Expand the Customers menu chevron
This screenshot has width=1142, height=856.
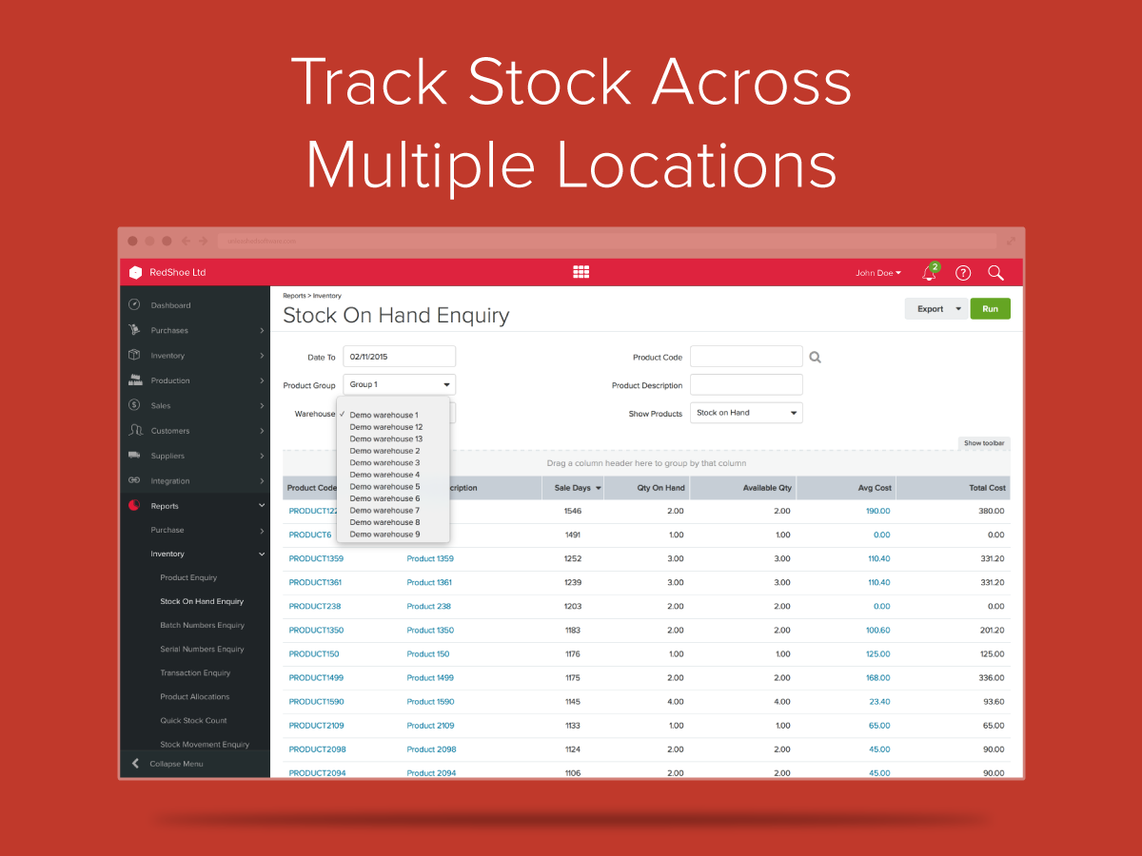click(x=262, y=431)
